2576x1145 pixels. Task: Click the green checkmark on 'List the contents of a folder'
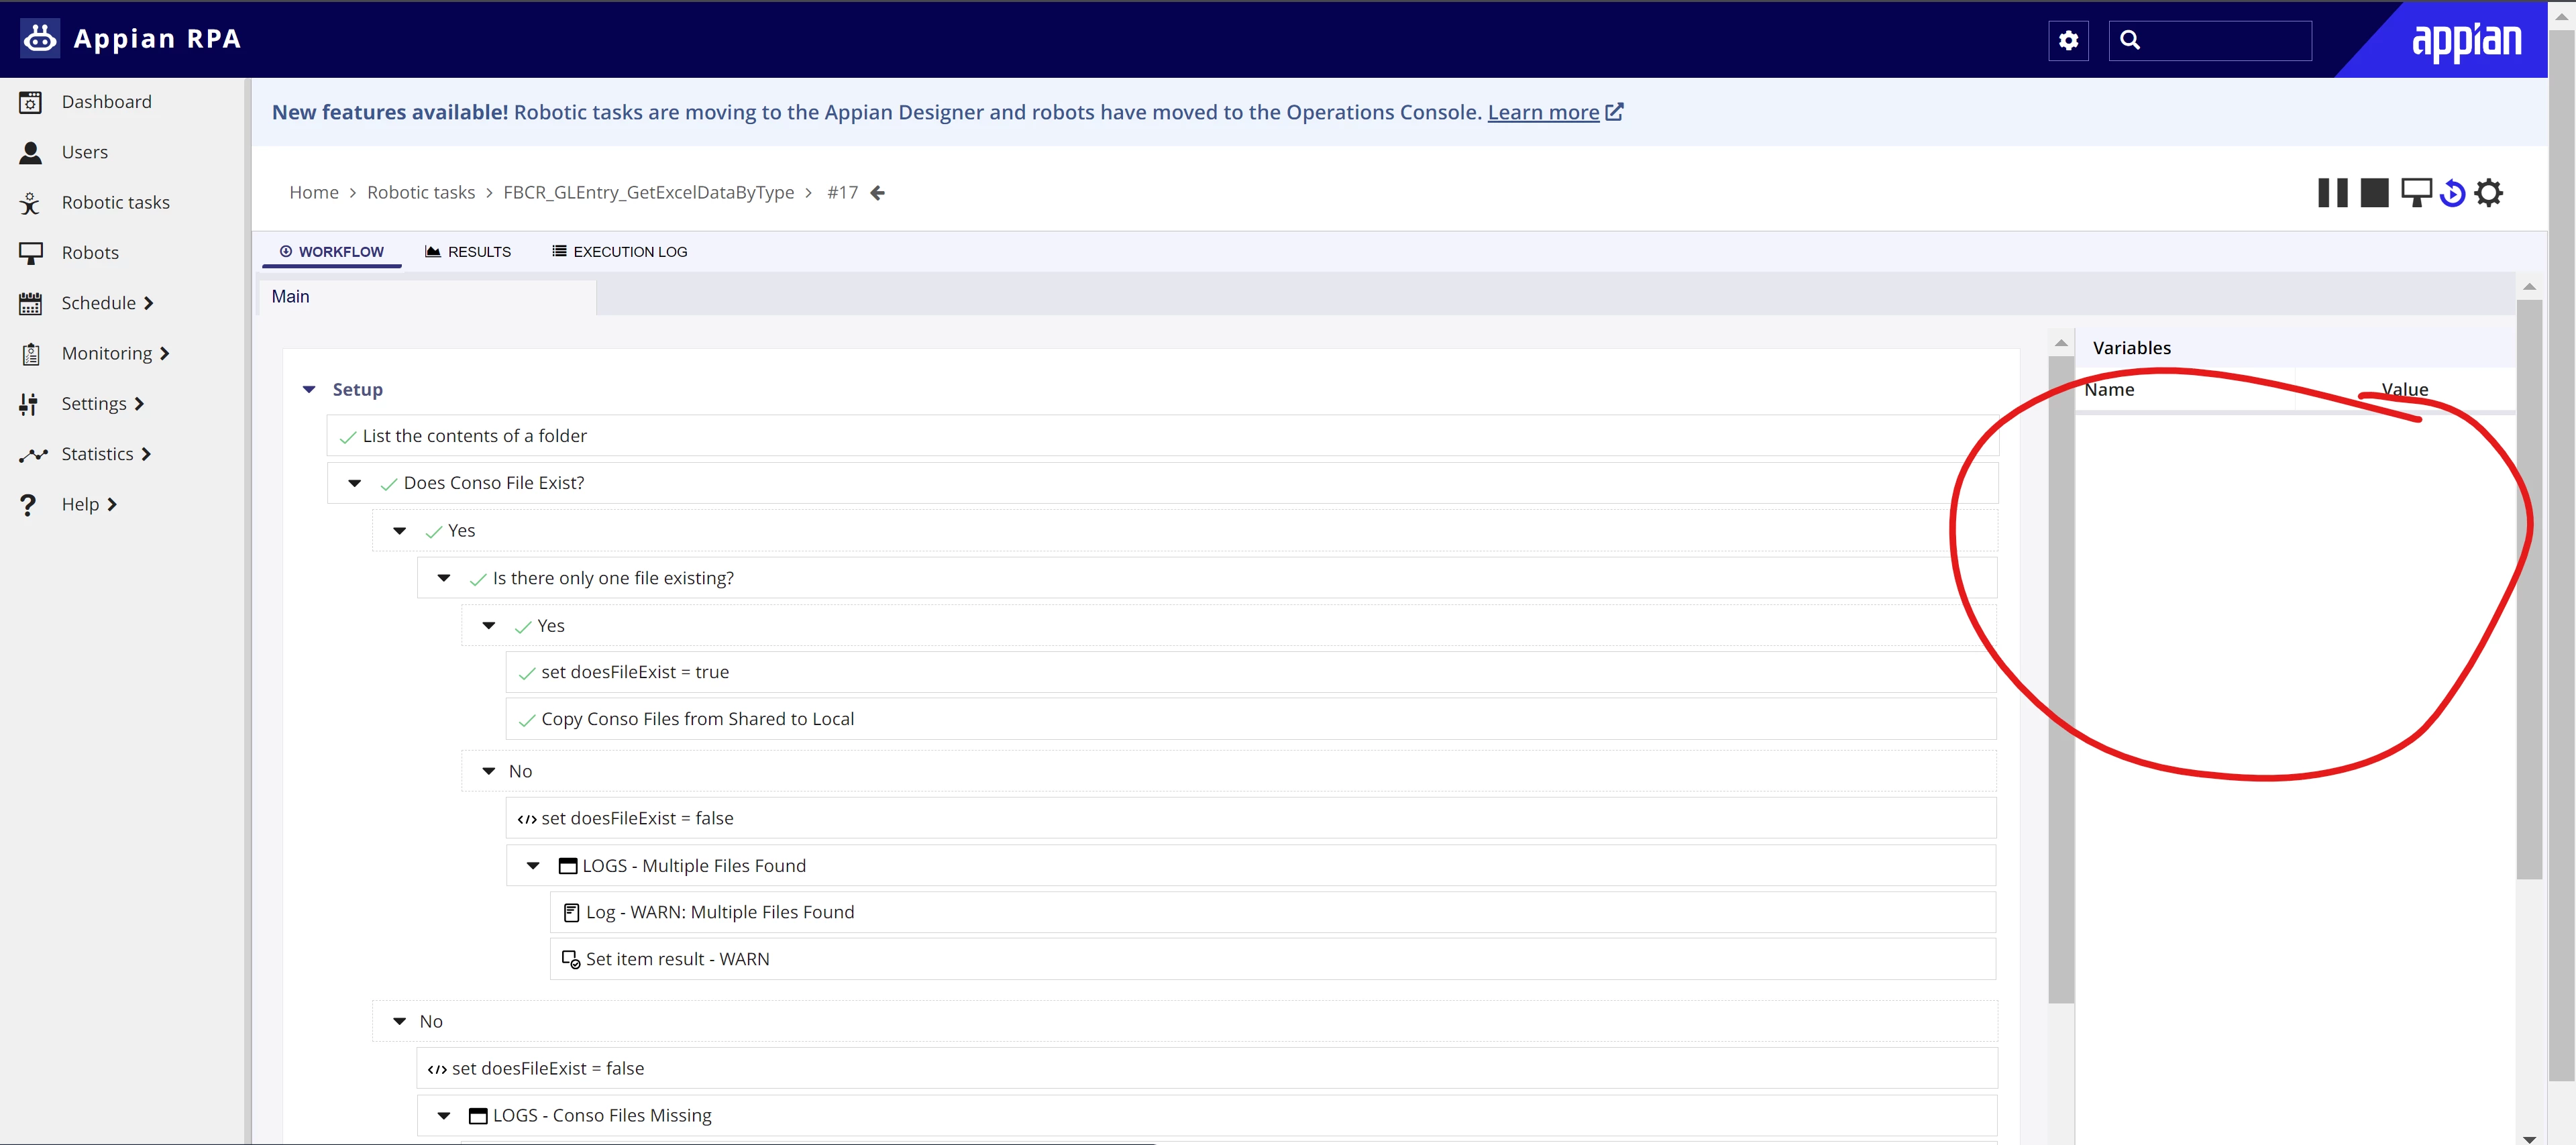coord(348,437)
